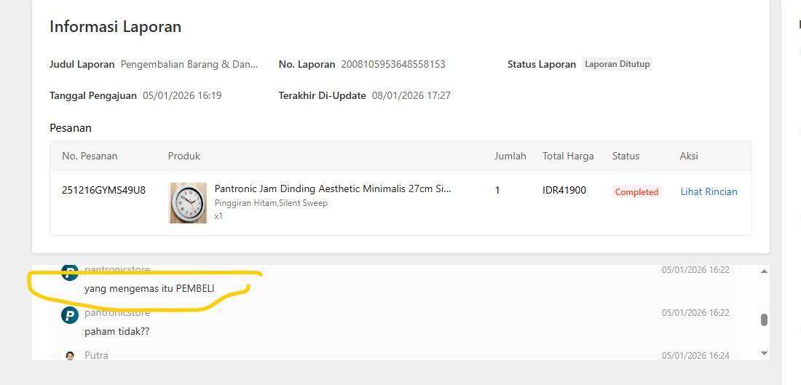Open the Lihat Rincian link
The image size is (801, 385).
pos(709,191)
